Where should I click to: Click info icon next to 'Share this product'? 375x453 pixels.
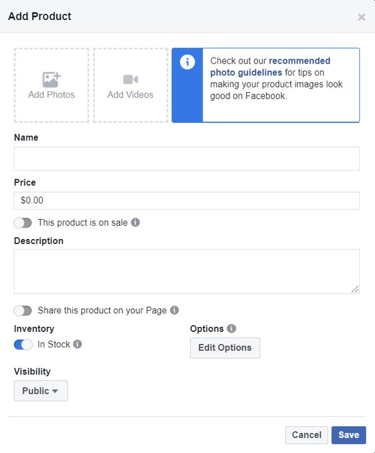175,310
